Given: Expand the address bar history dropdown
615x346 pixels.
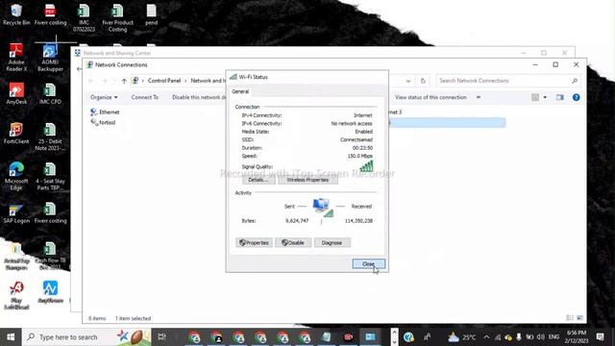Looking at the screenshot, I should 408,81.
